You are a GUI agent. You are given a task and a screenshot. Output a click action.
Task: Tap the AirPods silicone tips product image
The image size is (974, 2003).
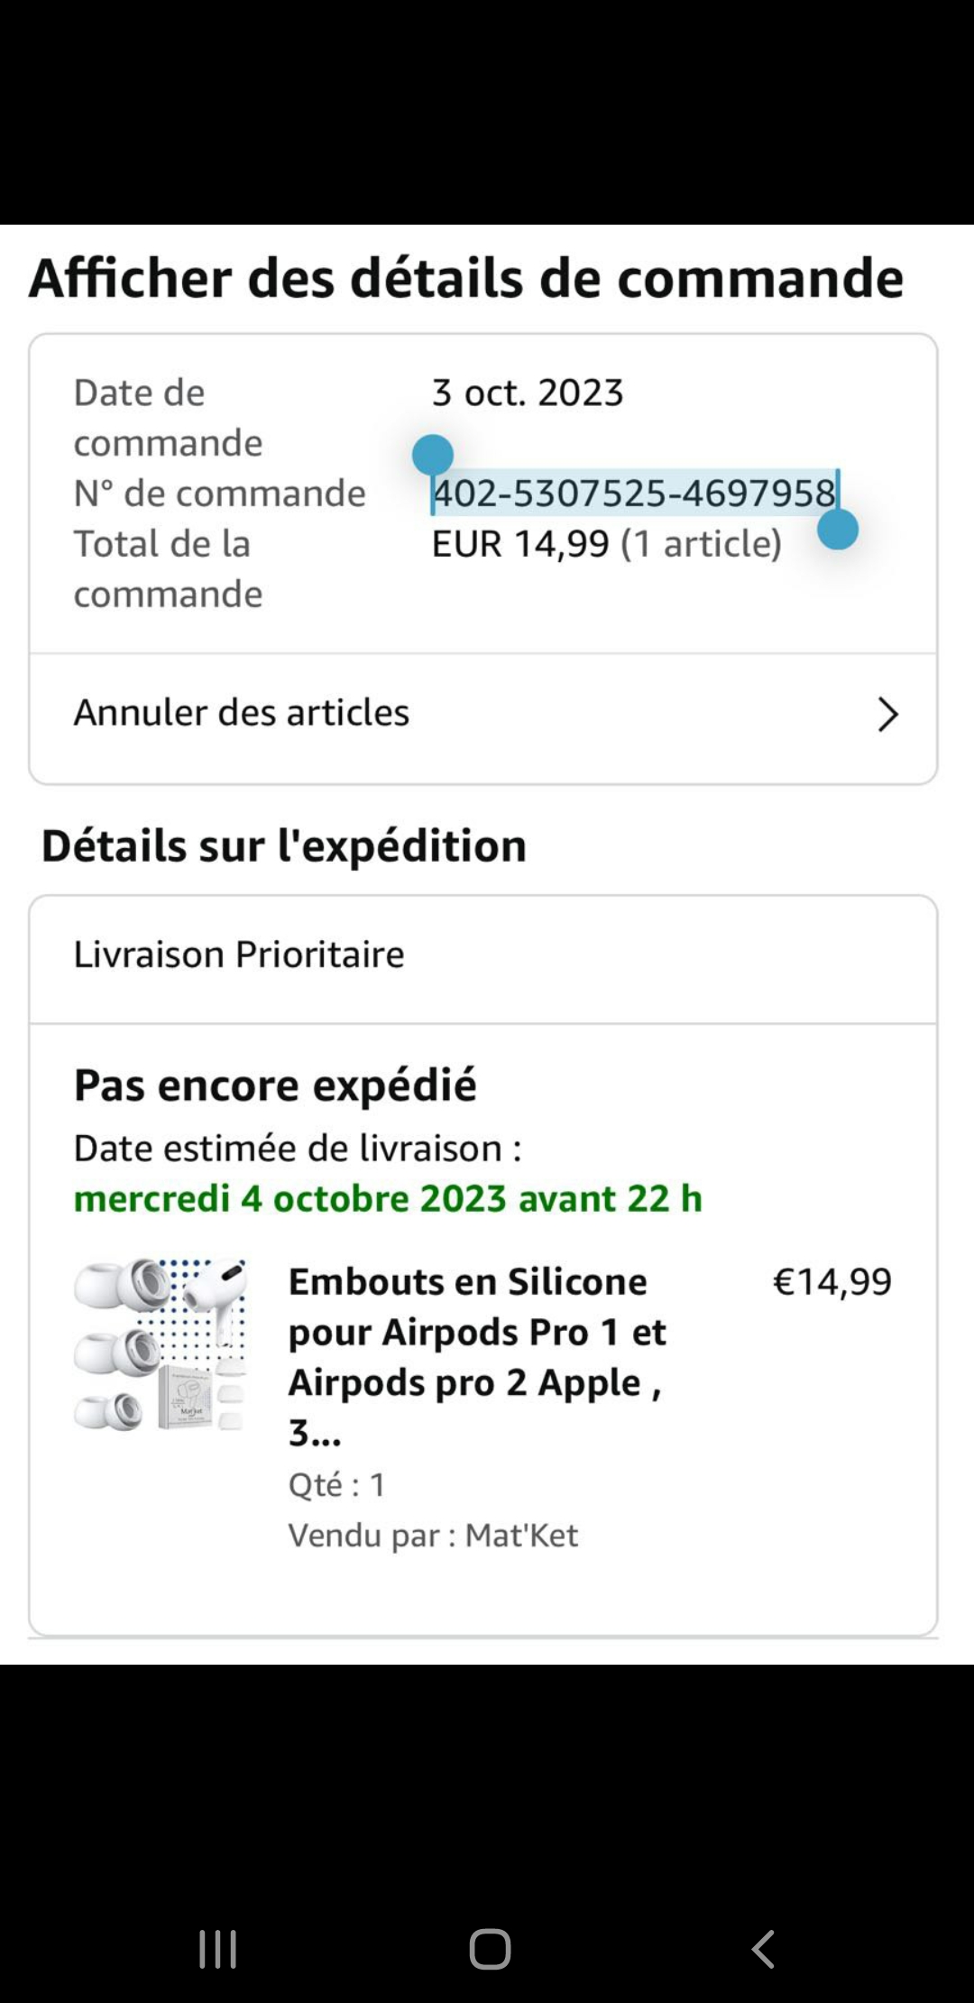pyautogui.click(x=161, y=1344)
